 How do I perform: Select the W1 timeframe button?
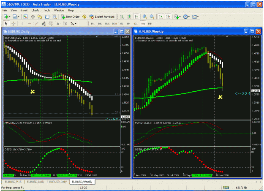pyautogui.click(x=143, y=24)
